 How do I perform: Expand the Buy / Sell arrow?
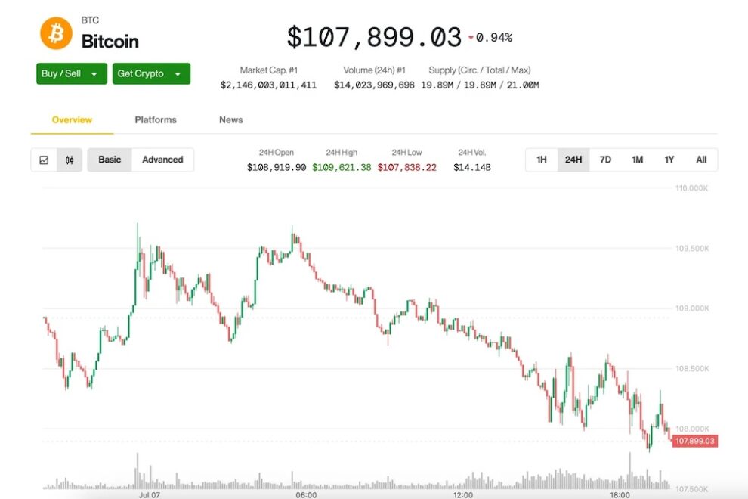[94, 74]
